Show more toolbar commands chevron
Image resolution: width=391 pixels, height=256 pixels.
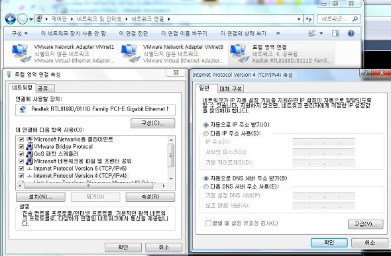click(278, 33)
